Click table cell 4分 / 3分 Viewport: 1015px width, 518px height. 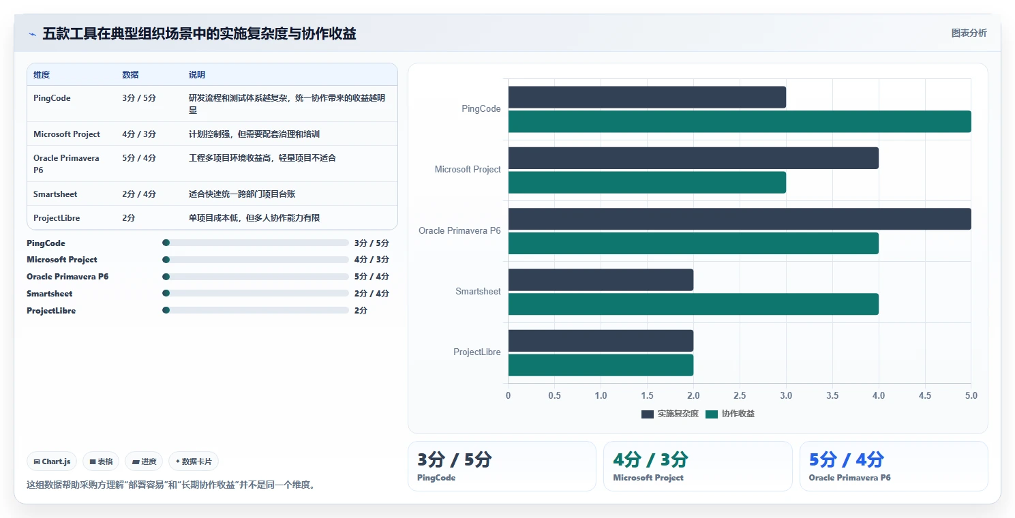coord(139,134)
